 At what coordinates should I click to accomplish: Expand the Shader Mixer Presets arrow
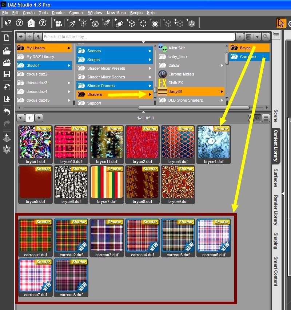coord(150,68)
